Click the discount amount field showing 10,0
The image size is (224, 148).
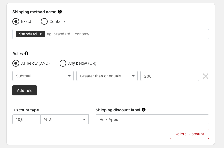pos(27,119)
